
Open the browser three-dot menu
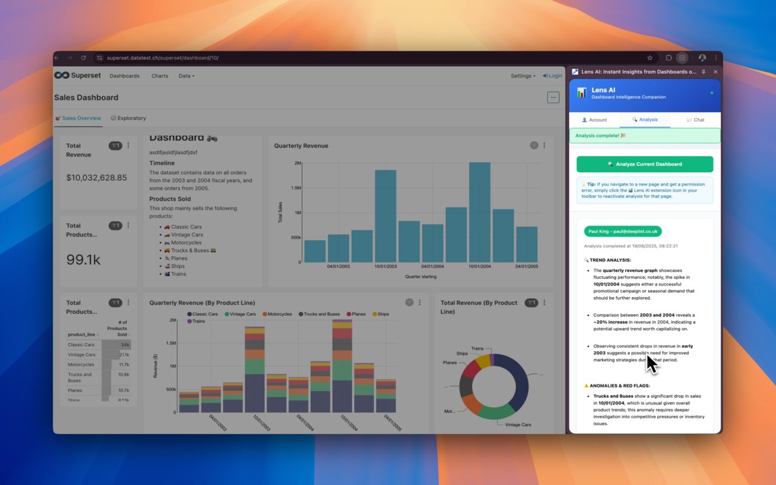click(x=715, y=58)
